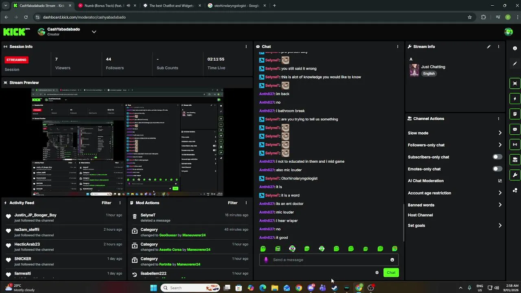Click the chat panel scrollbar
521x293 pixels.
[x=403, y=222]
